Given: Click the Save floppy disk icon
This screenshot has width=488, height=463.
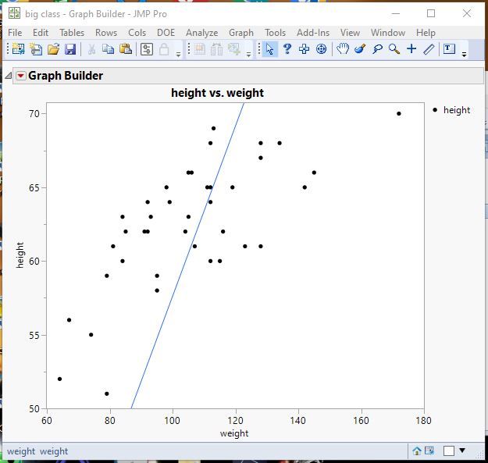Looking at the screenshot, I should [x=70, y=49].
